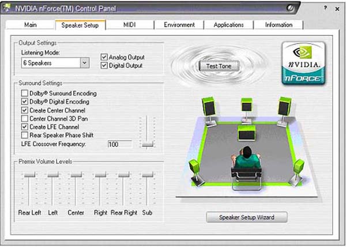Click the Rear Left volume slider knob
Viewport: 346px width, 247px height.
(x=29, y=175)
